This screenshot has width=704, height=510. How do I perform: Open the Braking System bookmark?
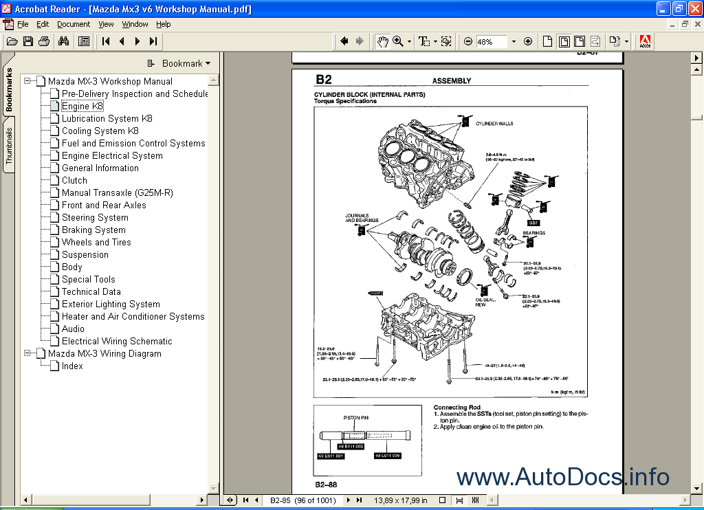click(93, 230)
